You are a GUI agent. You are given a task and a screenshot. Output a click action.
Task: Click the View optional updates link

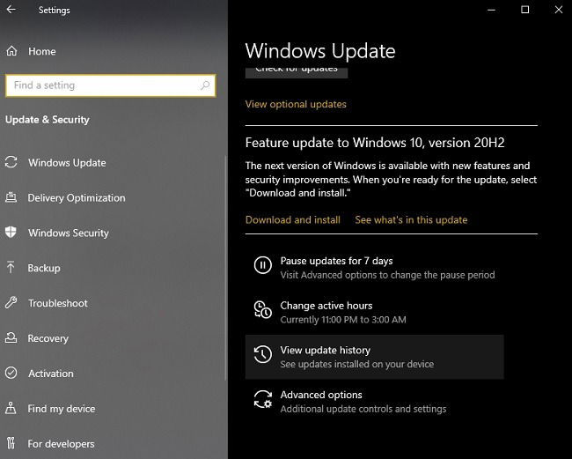[x=296, y=105]
